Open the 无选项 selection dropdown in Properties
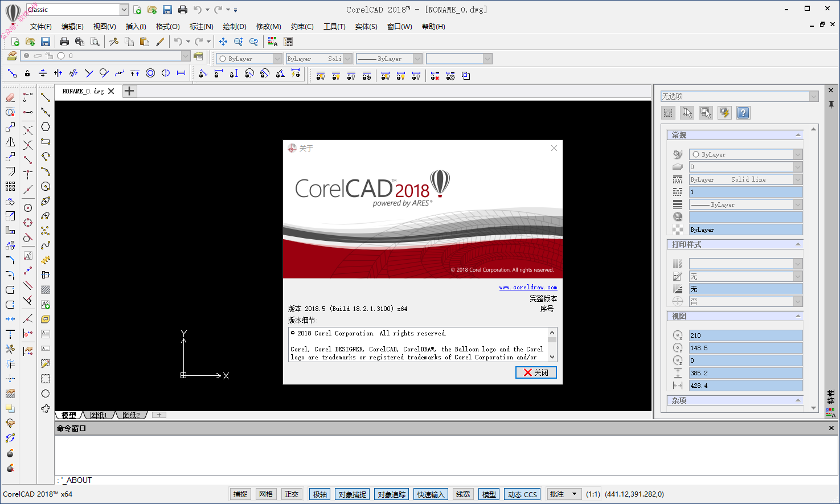The height and width of the screenshot is (504, 840). coord(813,96)
